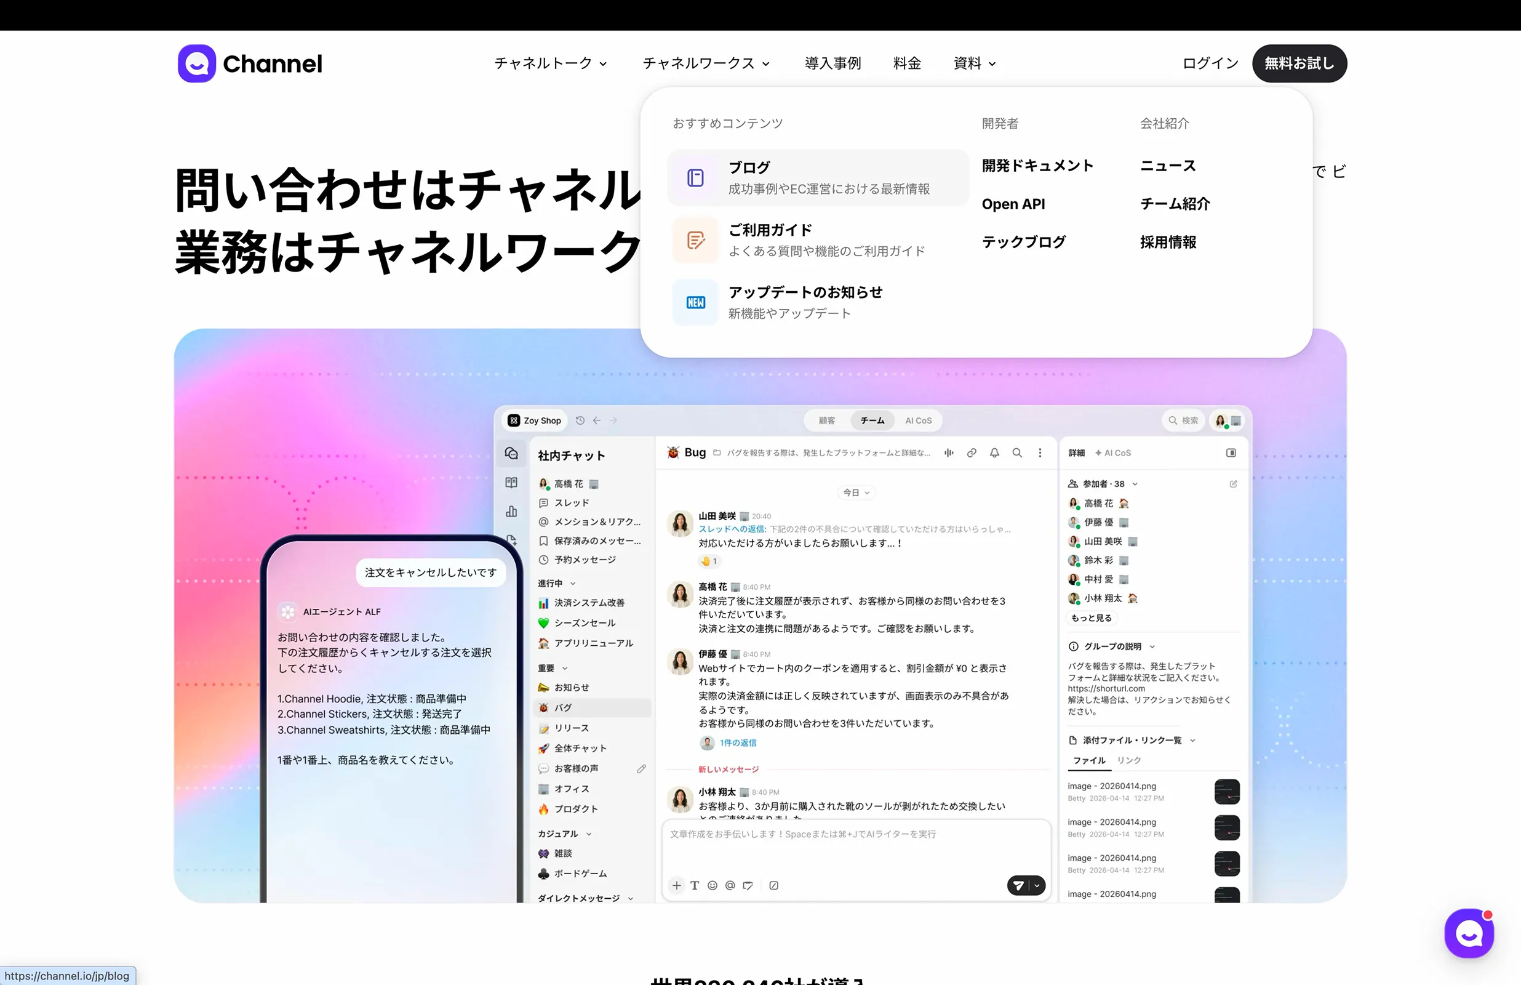1521x985 pixels.
Task: Click the send message arrow button
Action: tap(1019, 885)
